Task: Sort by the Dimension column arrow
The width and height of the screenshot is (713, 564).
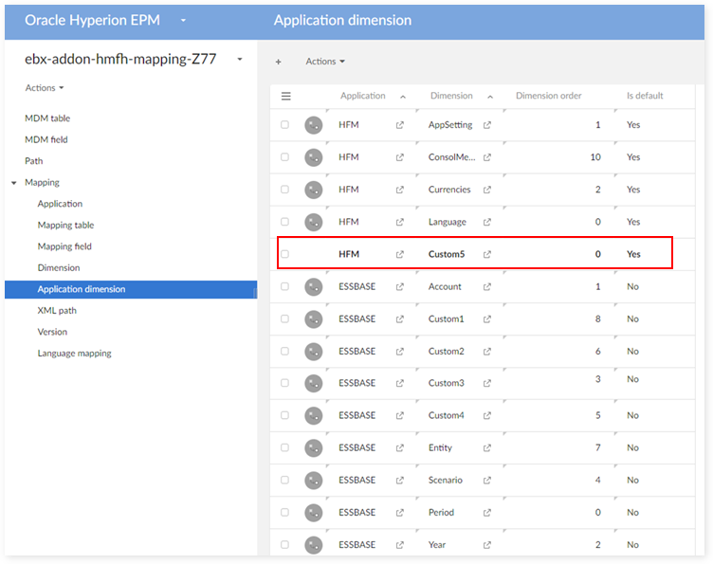Action: (490, 97)
